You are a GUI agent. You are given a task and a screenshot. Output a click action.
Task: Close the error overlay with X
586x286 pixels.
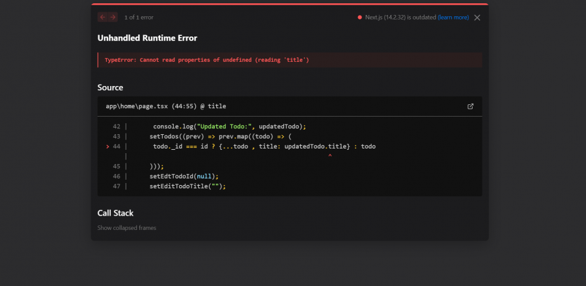(477, 18)
